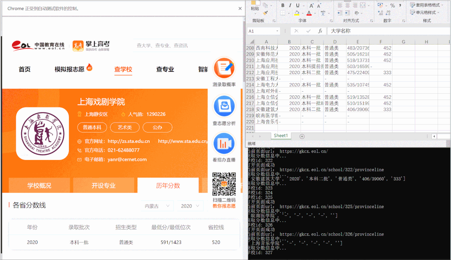Open the borders dropdown arrow
Viewport: 451px width, 260px height.
pyautogui.click(x=289, y=13)
